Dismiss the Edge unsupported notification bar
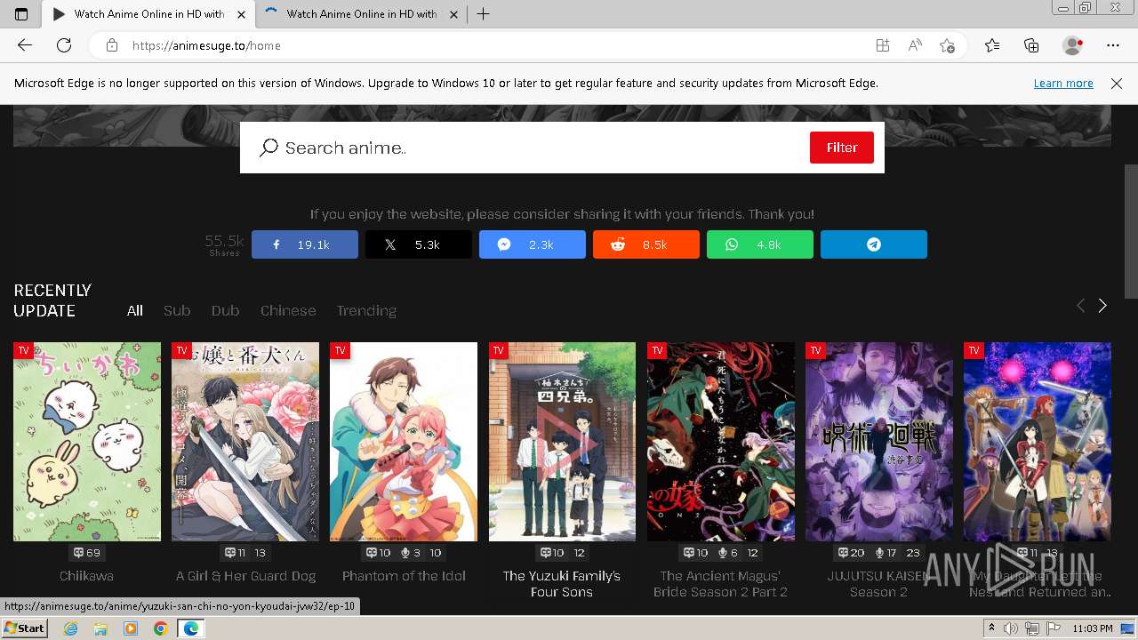1138x640 pixels. click(x=1117, y=83)
